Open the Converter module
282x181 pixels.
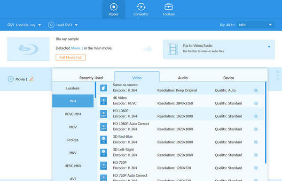click(x=141, y=9)
